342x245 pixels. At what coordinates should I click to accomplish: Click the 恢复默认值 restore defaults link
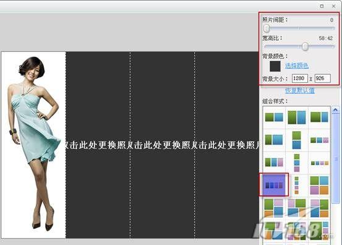(x=300, y=90)
